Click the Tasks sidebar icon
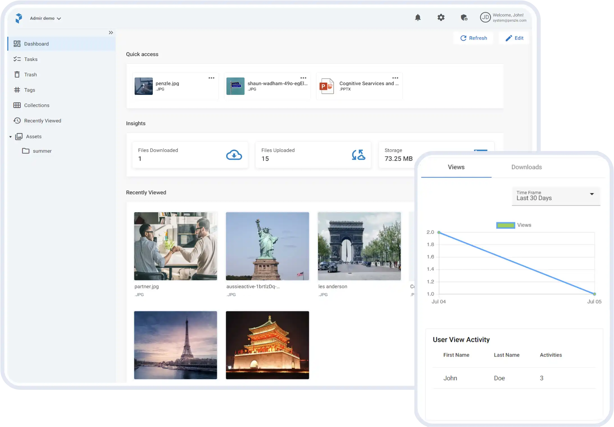614x427 pixels. [x=17, y=59]
